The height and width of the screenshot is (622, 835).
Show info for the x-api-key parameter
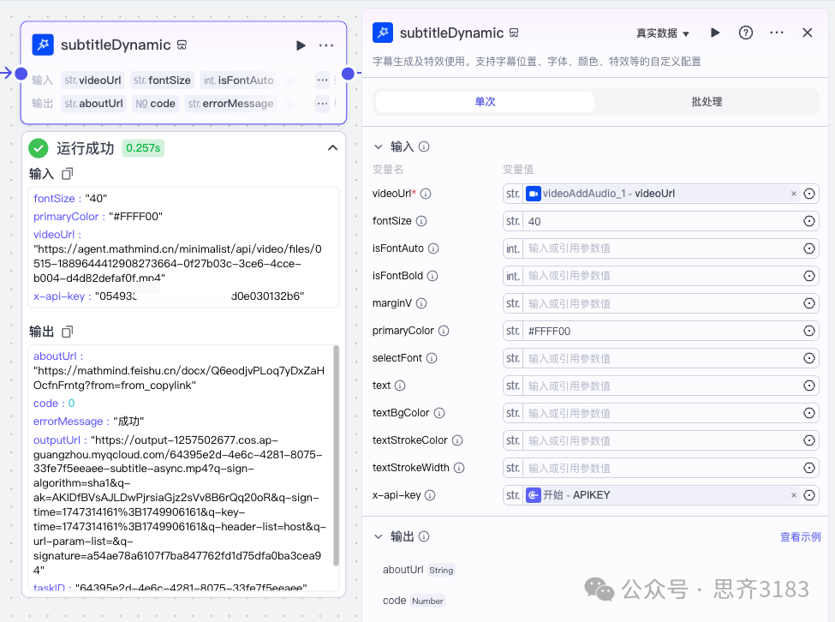click(x=430, y=495)
